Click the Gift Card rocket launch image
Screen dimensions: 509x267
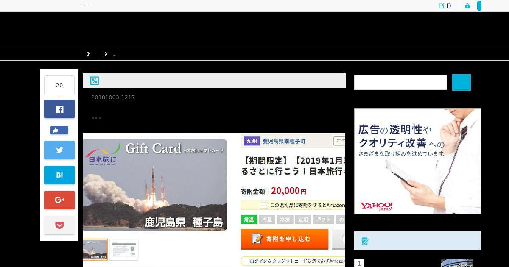coord(155,185)
